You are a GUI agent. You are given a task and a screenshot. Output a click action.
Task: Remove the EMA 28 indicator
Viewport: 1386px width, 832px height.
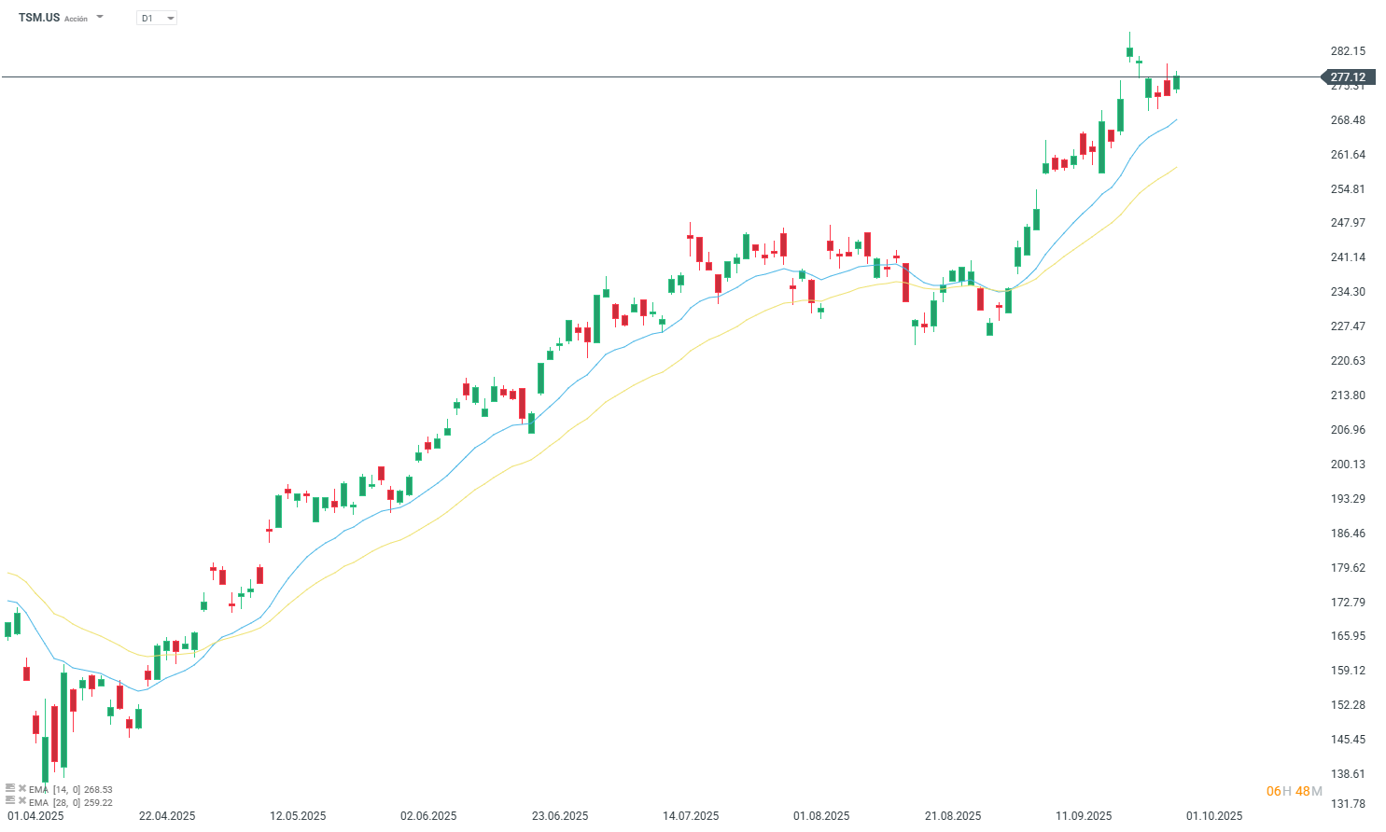pos(22,802)
